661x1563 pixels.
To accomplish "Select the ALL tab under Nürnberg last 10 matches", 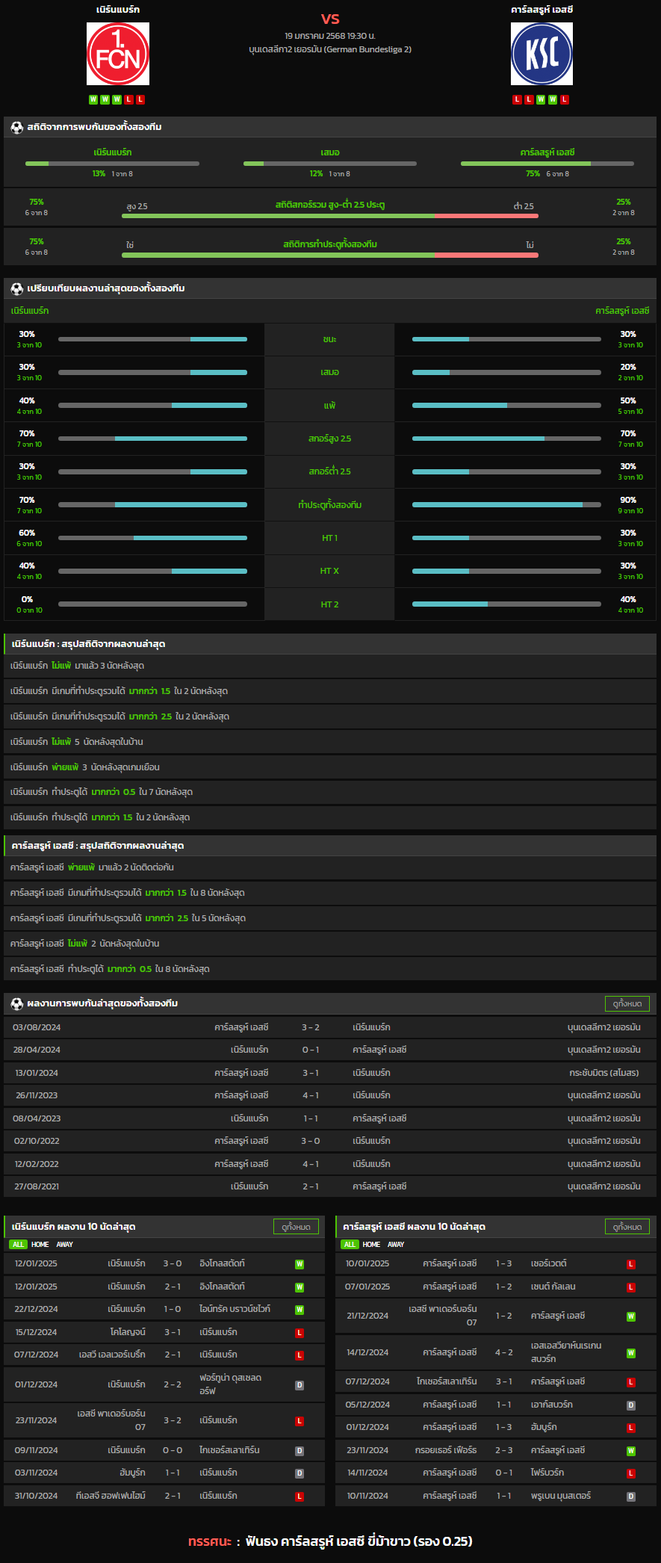I will click(x=18, y=1245).
